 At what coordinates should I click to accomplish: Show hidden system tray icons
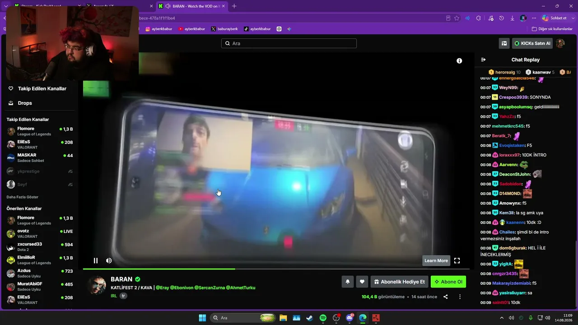503,318
